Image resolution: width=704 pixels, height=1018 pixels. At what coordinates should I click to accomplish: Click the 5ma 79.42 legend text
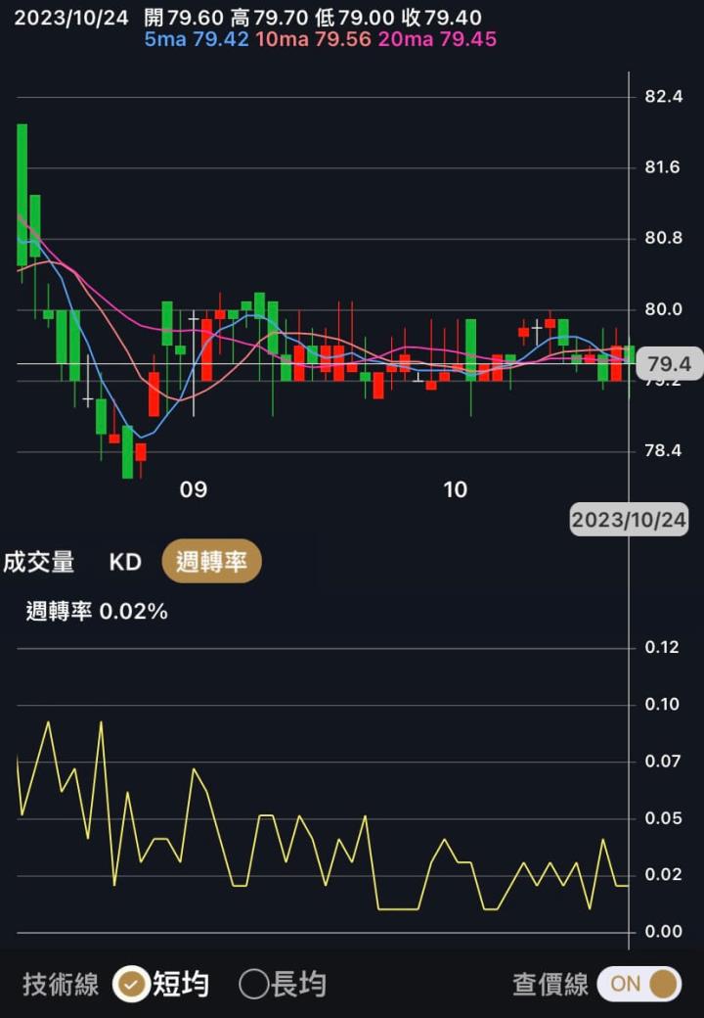click(x=197, y=39)
